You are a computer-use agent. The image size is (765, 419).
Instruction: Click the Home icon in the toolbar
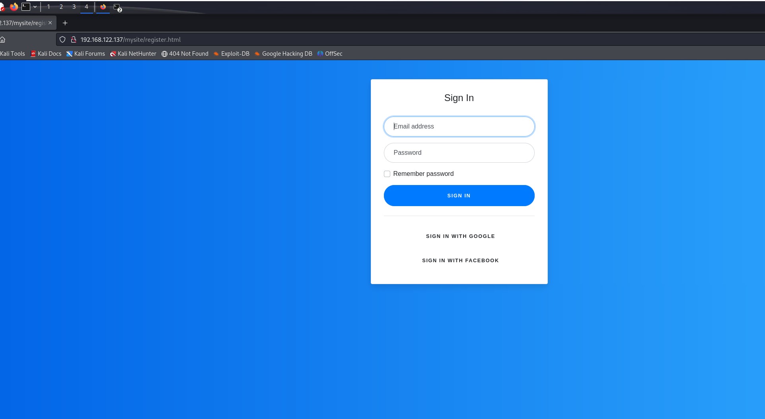point(3,40)
